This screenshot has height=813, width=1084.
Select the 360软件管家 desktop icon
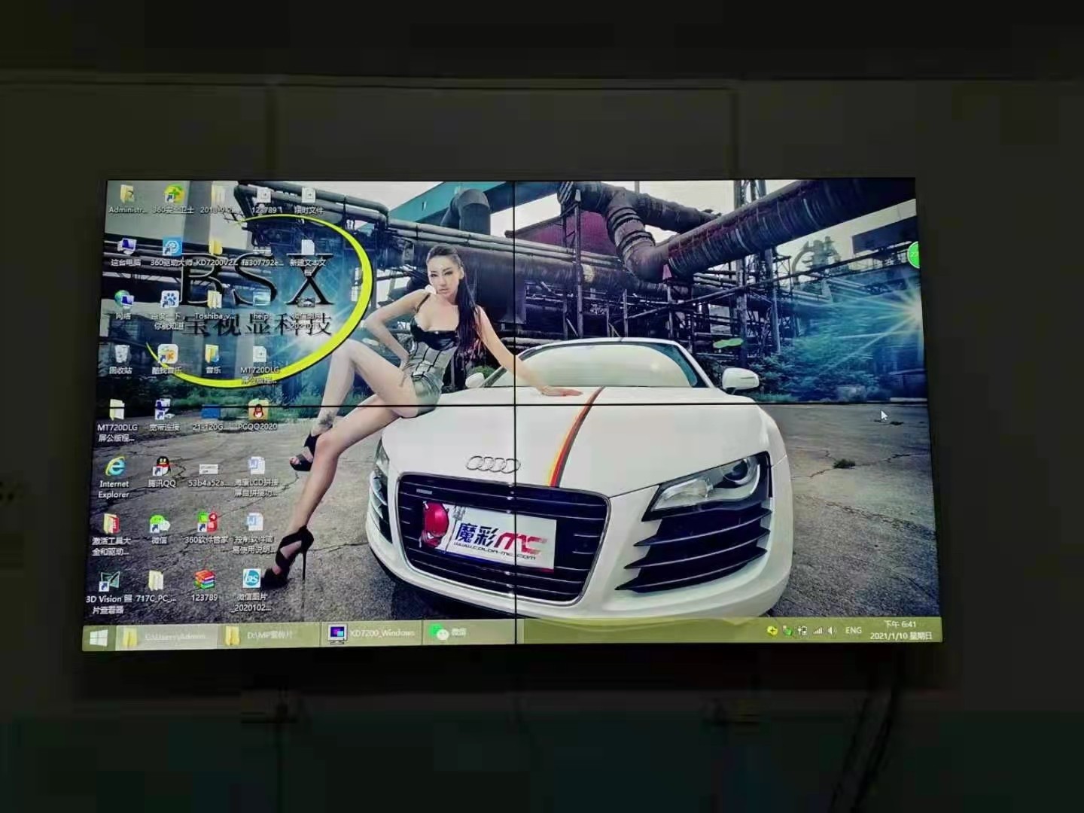[206, 523]
